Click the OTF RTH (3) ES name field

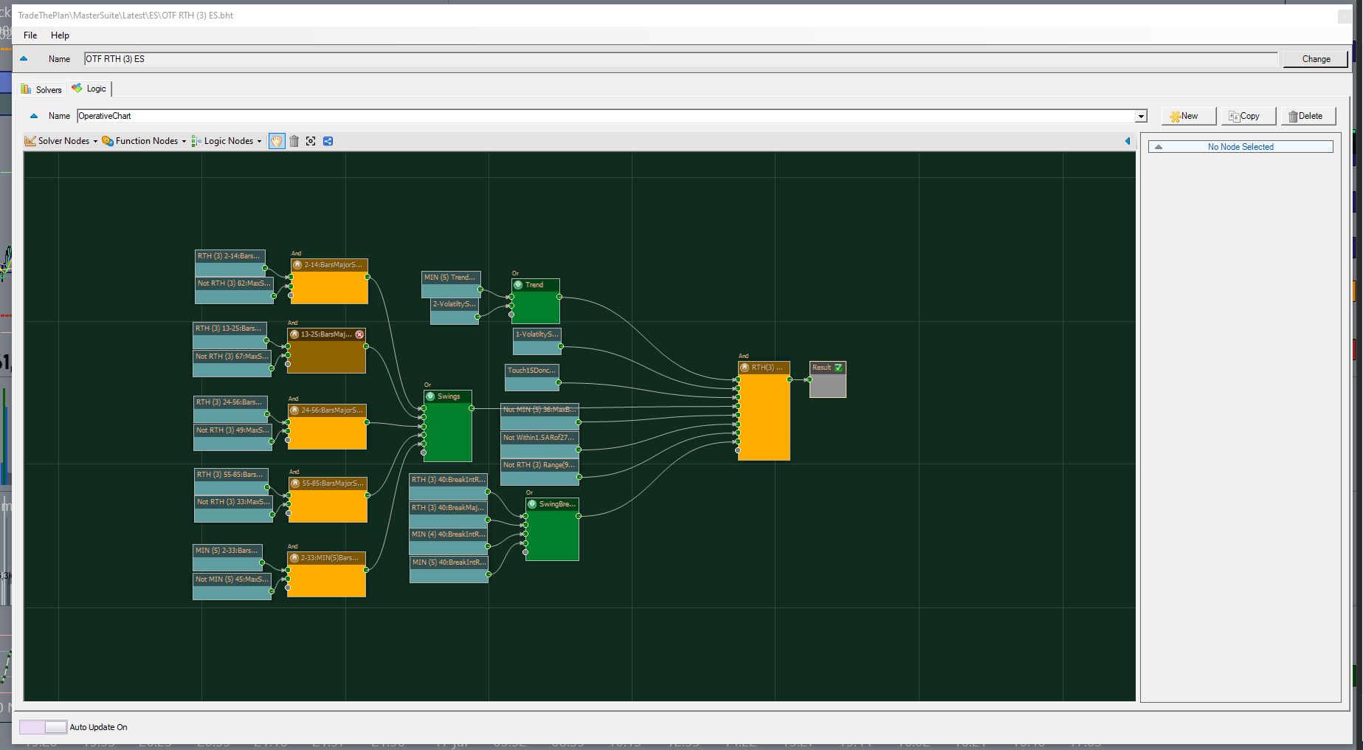point(680,59)
